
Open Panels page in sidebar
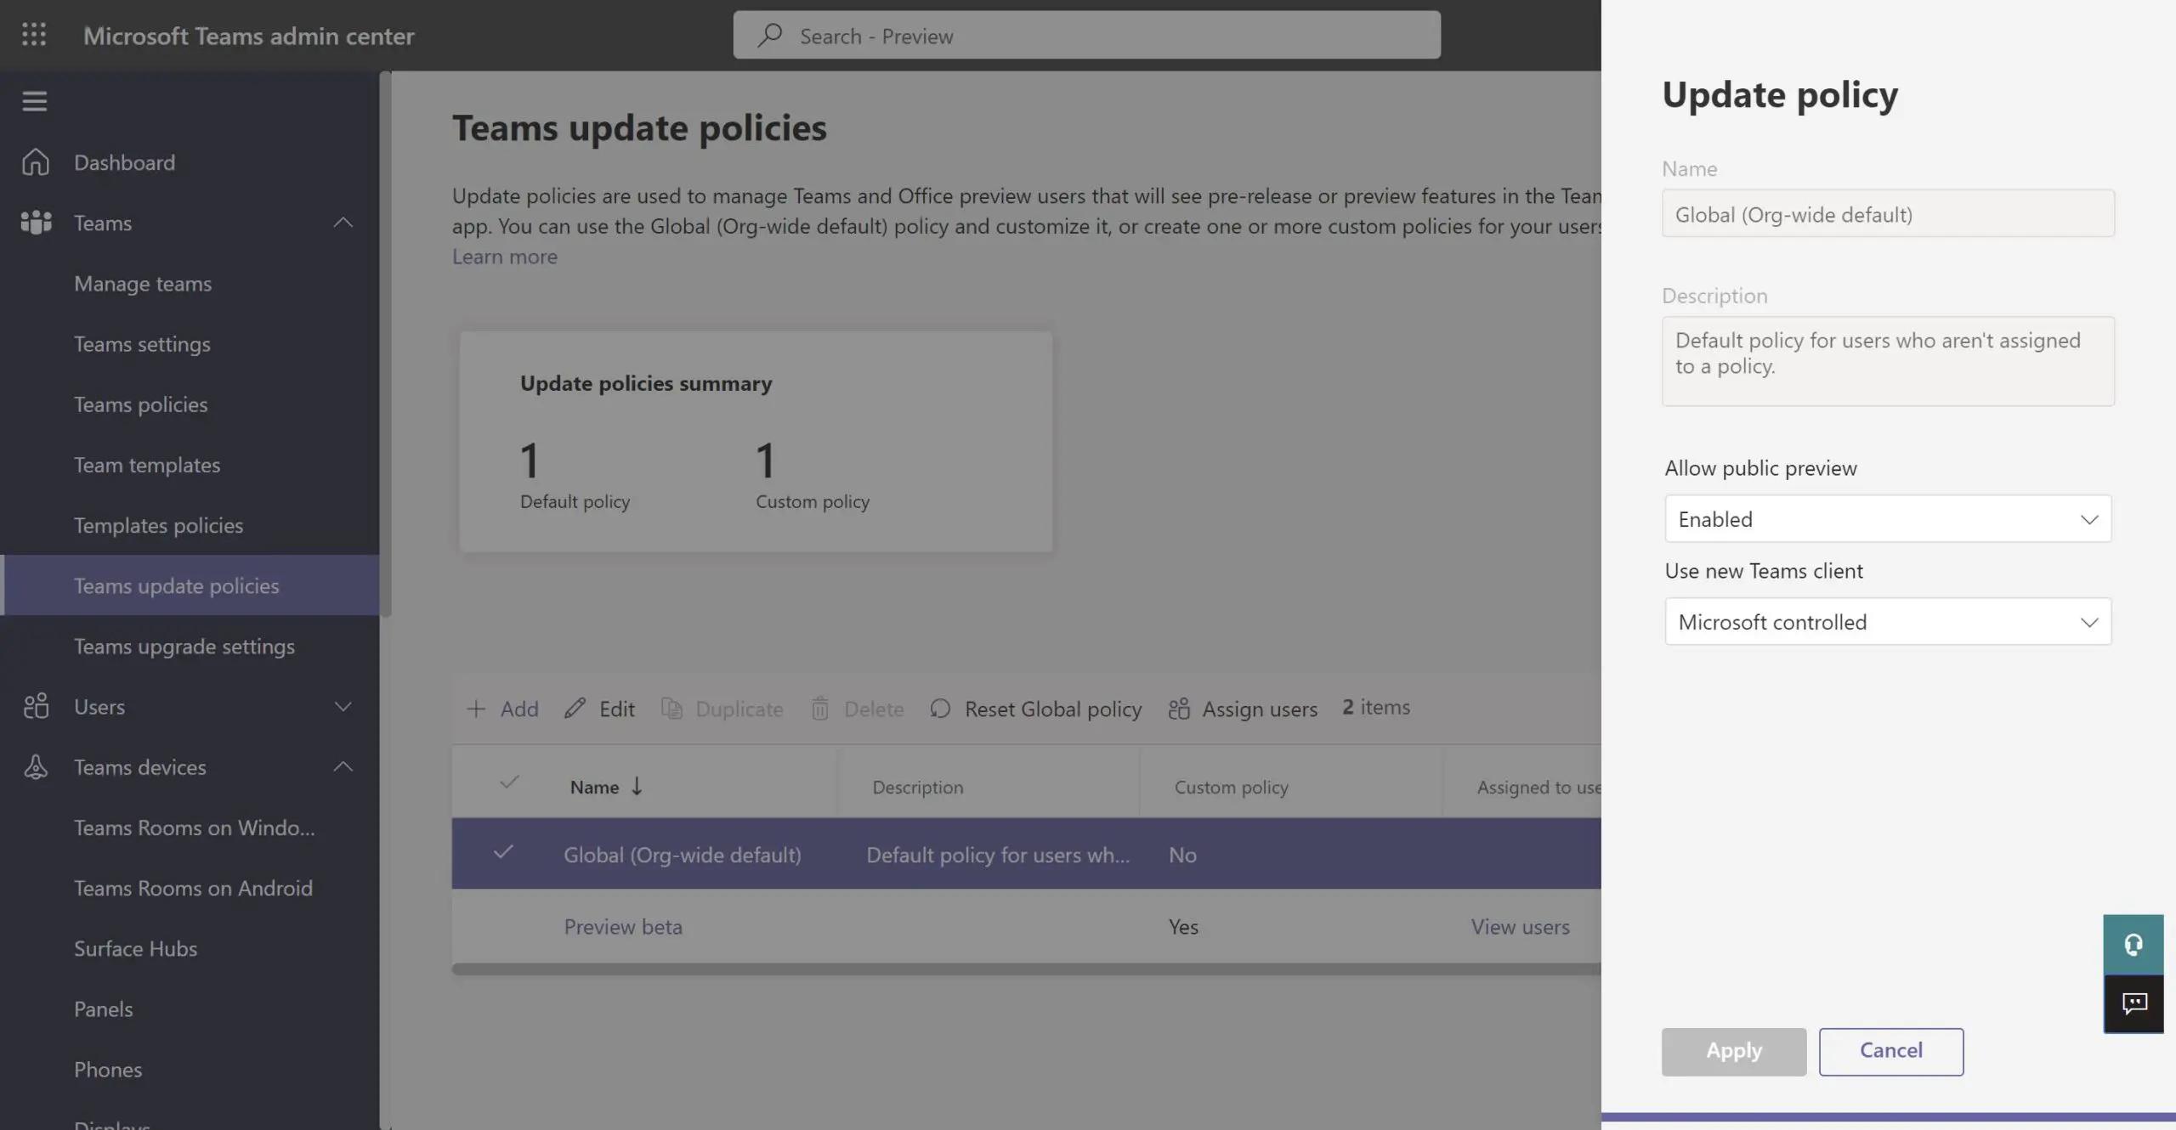104,1009
